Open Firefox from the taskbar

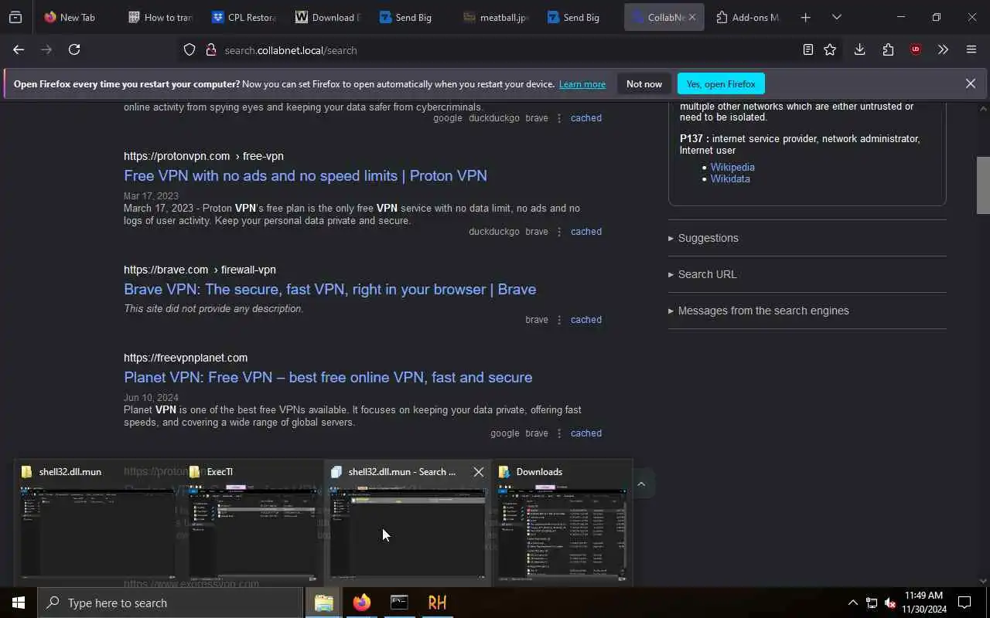coord(362,603)
